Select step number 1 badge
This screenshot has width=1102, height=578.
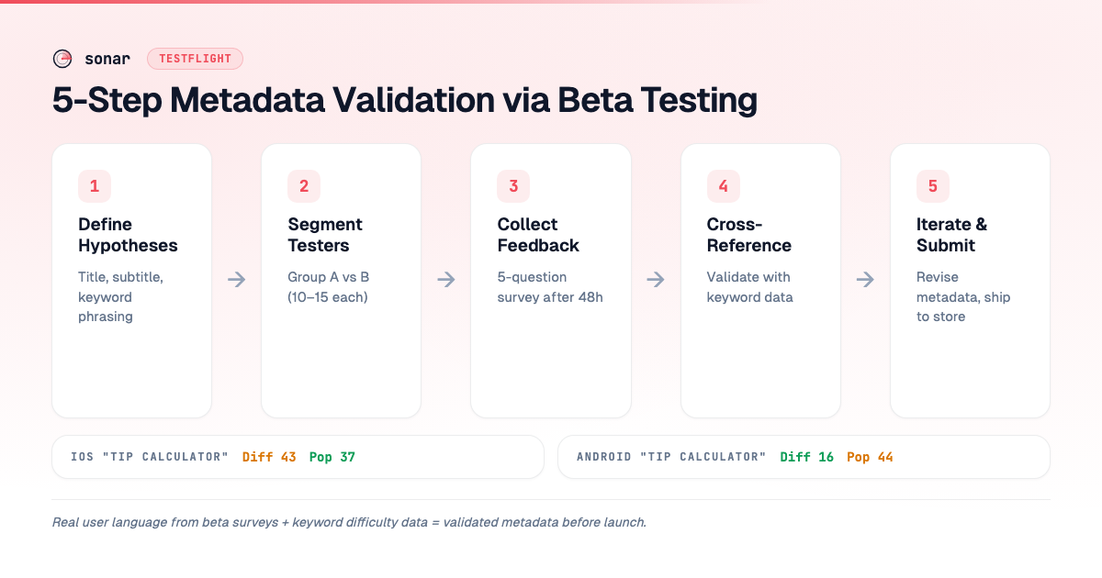click(x=95, y=186)
